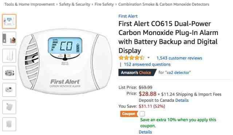233x135 pixels.
Task: Open shipping deposit Details link
Action: pos(182,100)
